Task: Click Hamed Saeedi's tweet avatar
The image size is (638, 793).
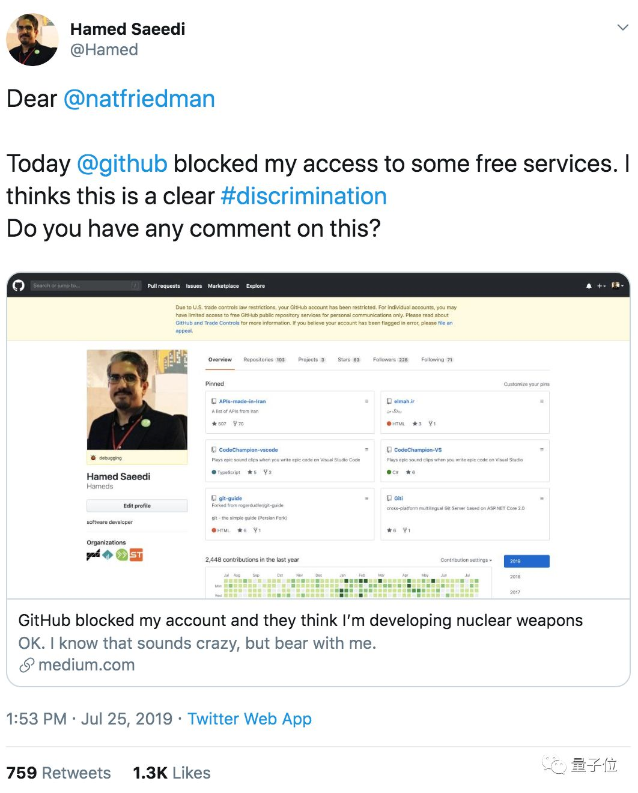Action: tap(32, 40)
